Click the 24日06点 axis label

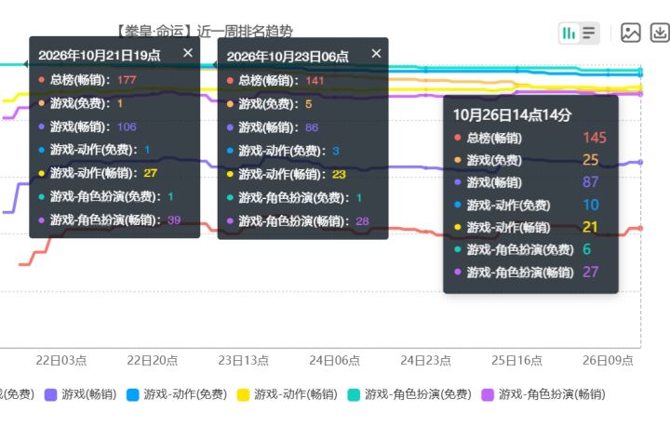(335, 361)
